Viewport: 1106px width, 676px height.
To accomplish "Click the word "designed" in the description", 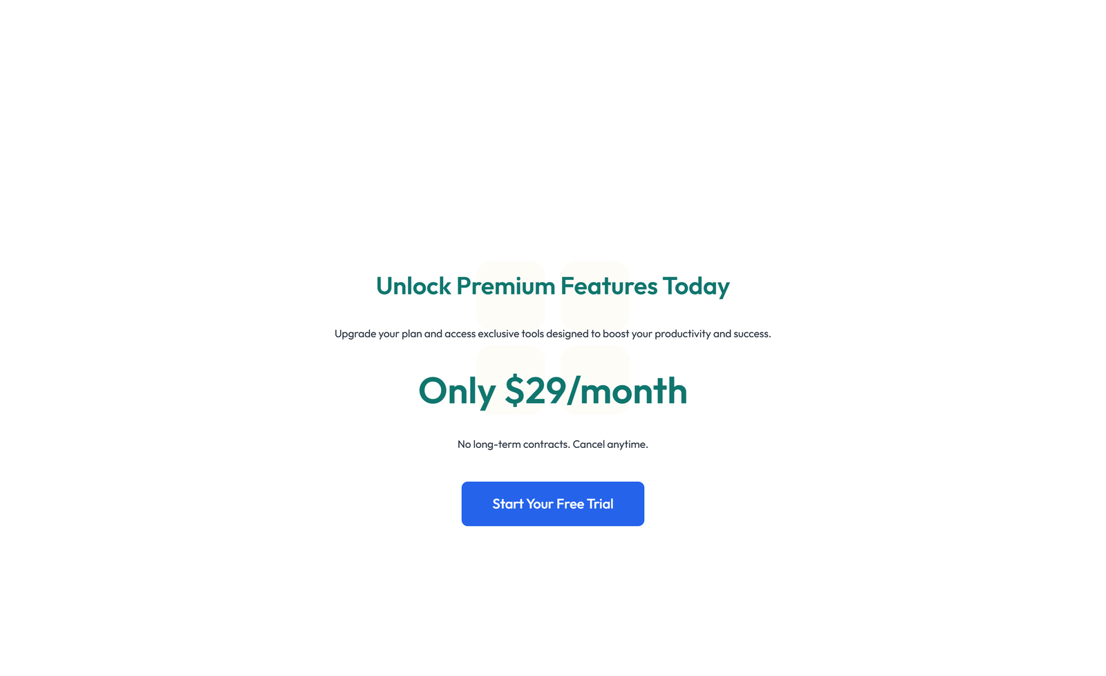I will (x=567, y=334).
